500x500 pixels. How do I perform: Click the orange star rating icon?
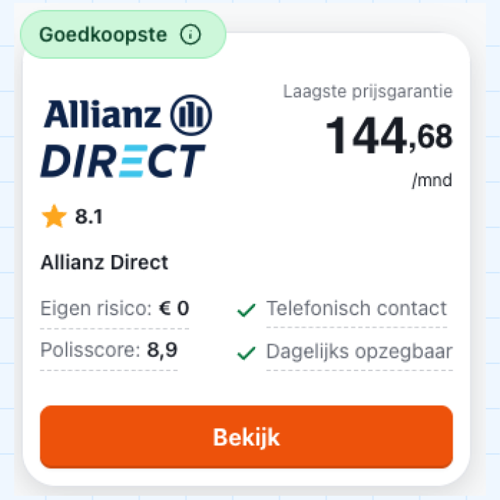click(x=54, y=217)
